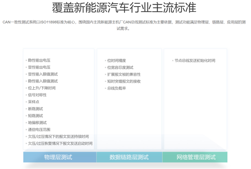The width and height of the screenshot is (251, 169).
Task: Select the 节点总线发送初始化时间 item
Action: coord(195,60)
